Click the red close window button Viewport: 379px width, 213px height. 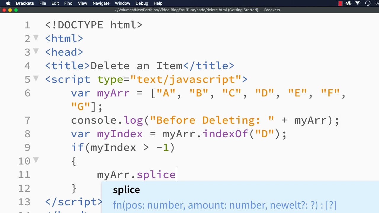(x=4, y=10)
